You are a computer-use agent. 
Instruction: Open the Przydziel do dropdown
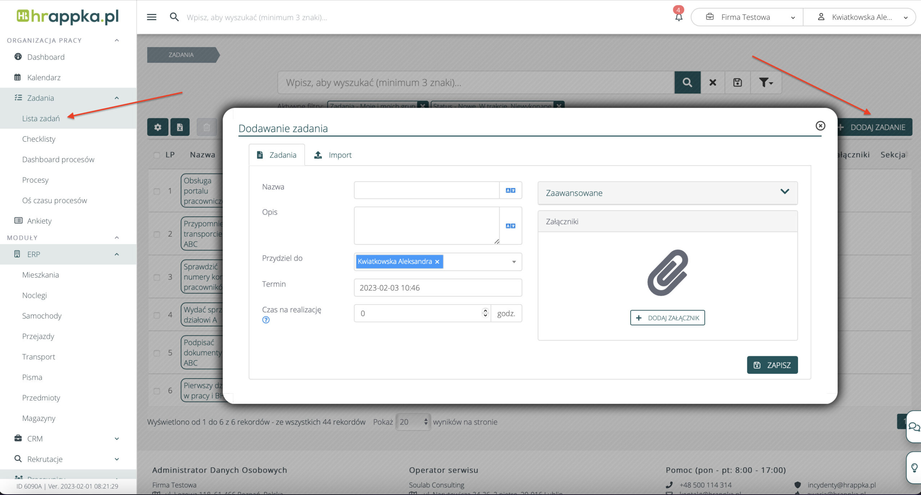[514, 262]
